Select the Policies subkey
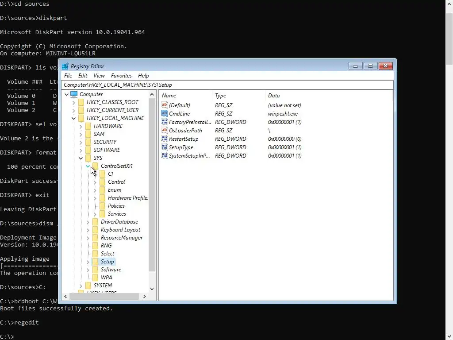The width and height of the screenshot is (453, 340). [x=116, y=206]
